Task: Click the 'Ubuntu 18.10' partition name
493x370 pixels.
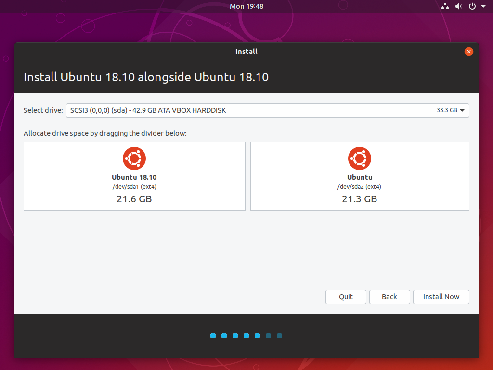Action: coord(134,177)
